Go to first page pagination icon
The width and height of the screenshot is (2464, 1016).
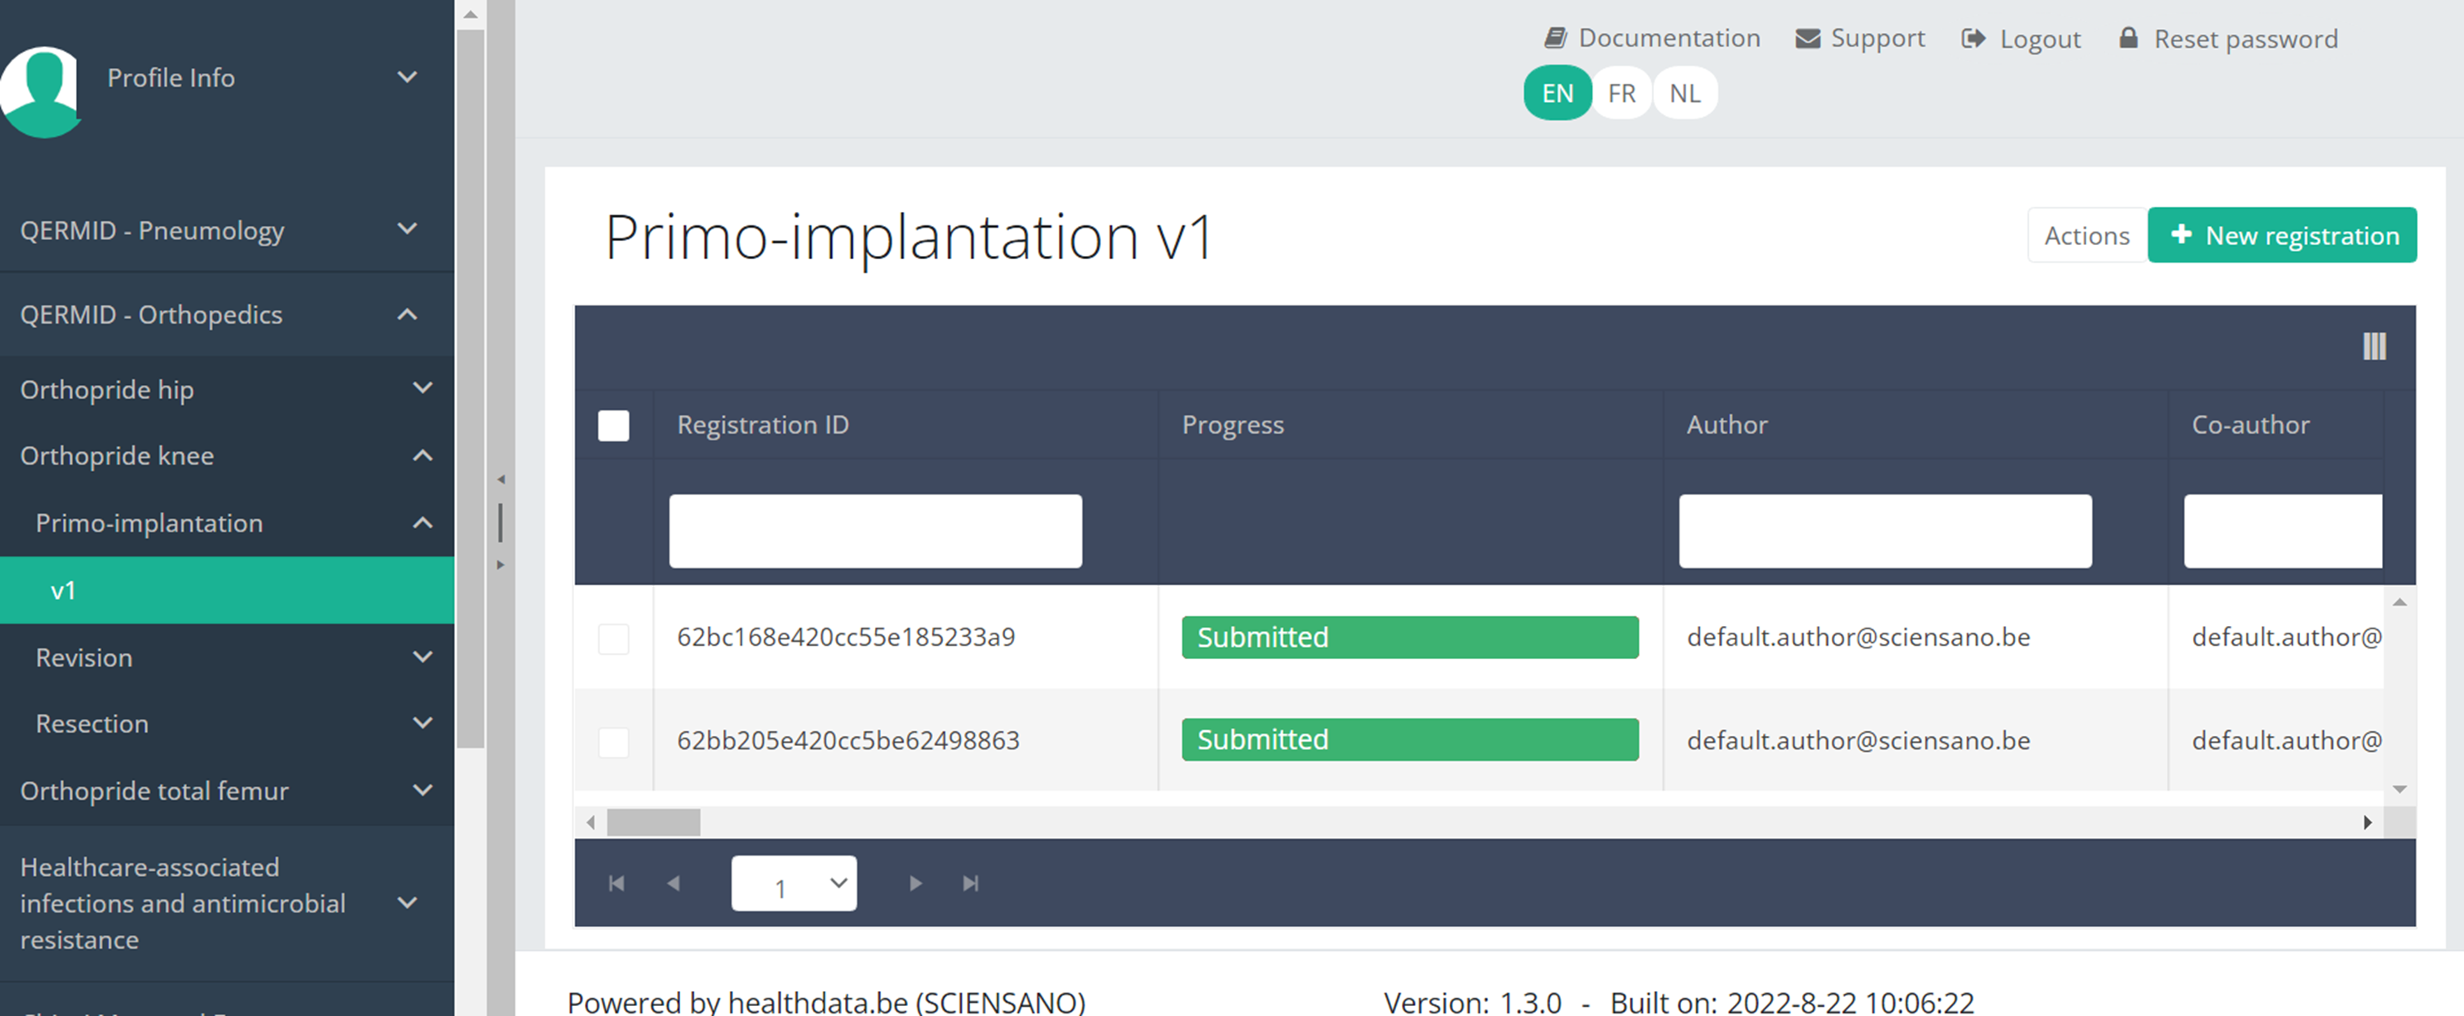(x=616, y=884)
